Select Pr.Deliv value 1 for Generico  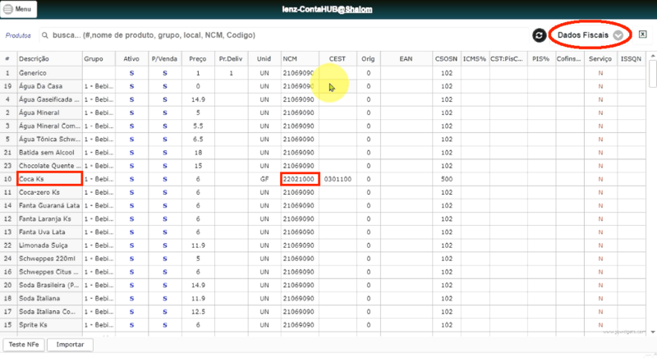pos(231,73)
